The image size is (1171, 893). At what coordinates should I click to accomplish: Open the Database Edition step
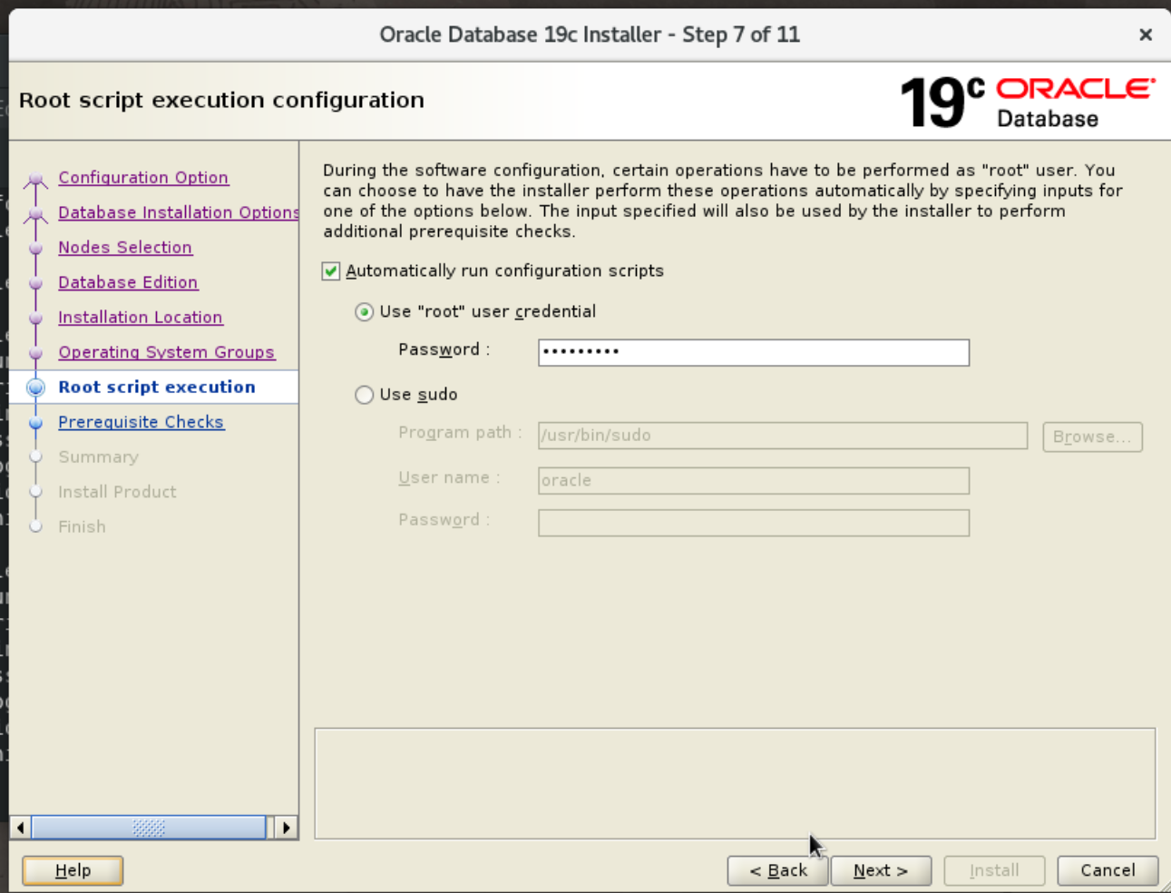(x=128, y=282)
